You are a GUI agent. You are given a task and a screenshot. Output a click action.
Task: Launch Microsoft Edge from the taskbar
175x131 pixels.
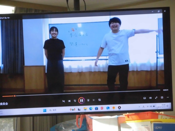point(91,109)
